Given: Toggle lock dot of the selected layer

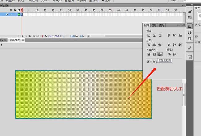Looking at the screenshot, I should pyautogui.click(x=15, y=15).
